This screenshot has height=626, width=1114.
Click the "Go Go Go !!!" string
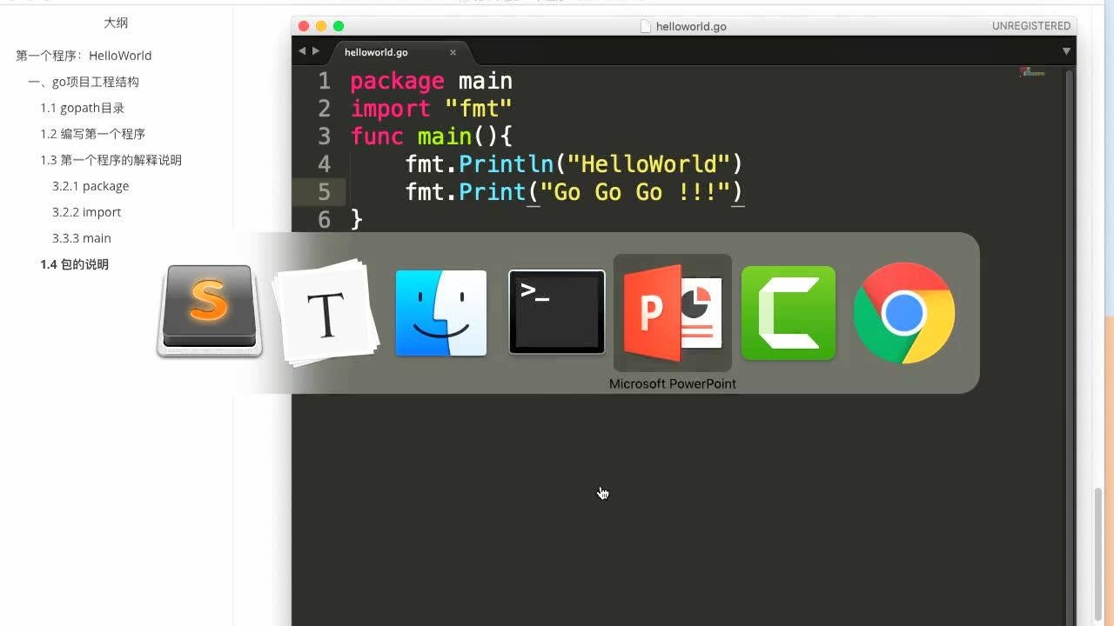(x=635, y=191)
